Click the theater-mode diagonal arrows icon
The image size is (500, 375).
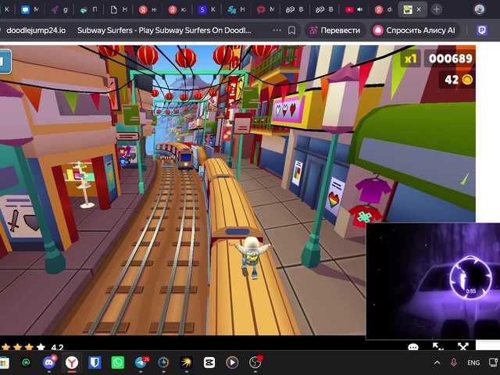coord(437,346)
